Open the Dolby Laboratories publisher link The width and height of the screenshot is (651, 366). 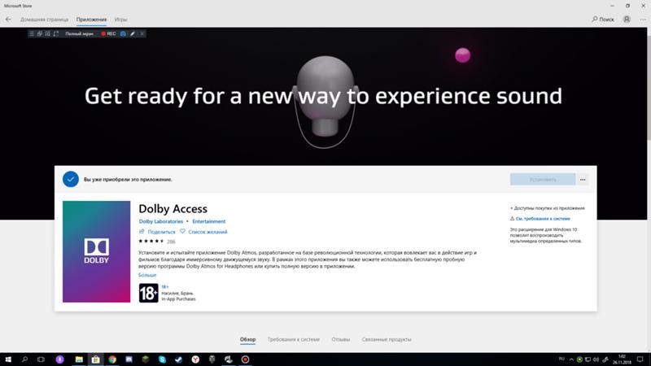click(160, 221)
